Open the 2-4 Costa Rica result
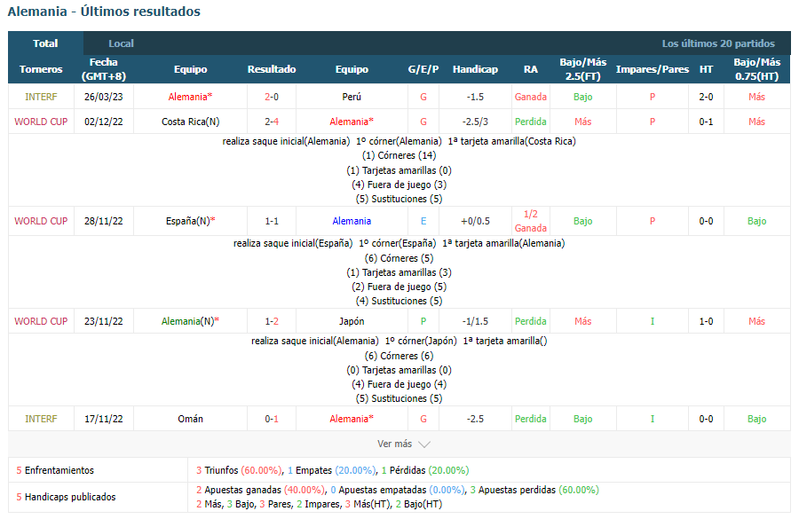This screenshot has height=519, width=799. pos(272,122)
